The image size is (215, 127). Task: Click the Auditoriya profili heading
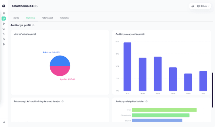[21, 25]
